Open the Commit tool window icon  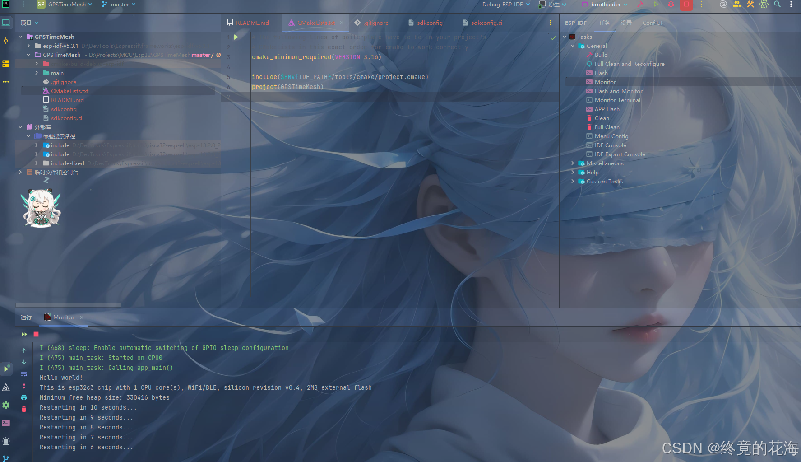(6, 41)
